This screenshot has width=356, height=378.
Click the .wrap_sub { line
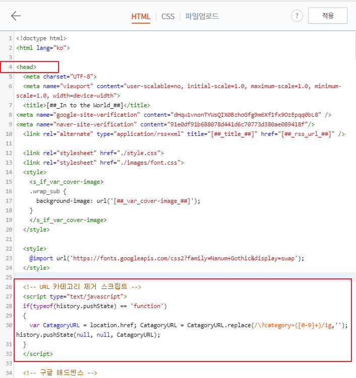[48, 191]
